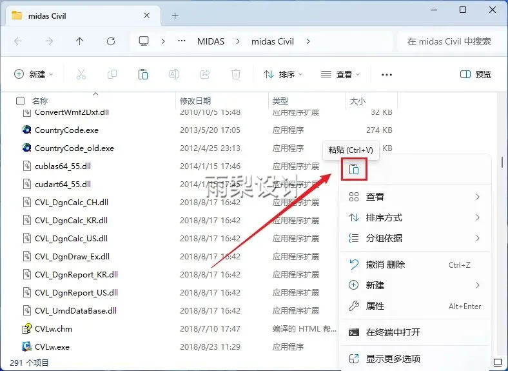The height and width of the screenshot is (371, 508).
Task: Select file CVL_DgnReport_US.dll
Action: pos(77,292)
